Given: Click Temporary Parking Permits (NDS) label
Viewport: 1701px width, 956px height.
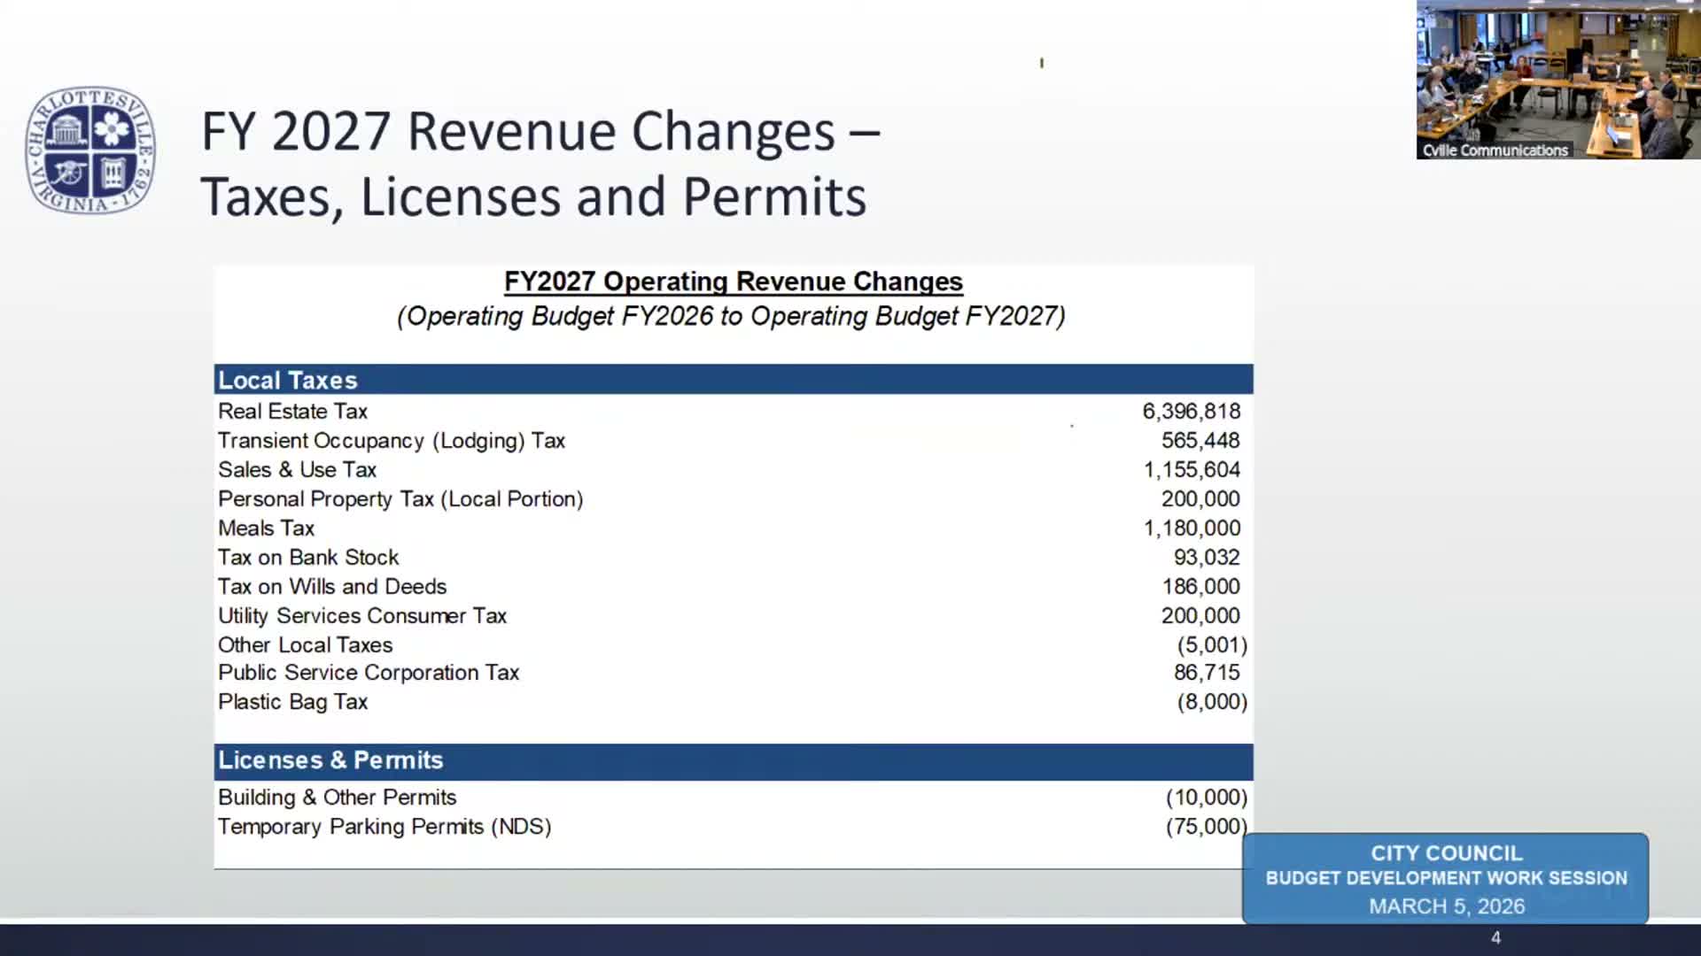Looking at the screenshot, I should pyautogui.click(x=384, y=827).
